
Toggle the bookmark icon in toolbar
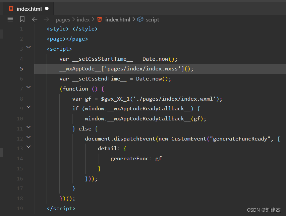(x=22, y=19)
